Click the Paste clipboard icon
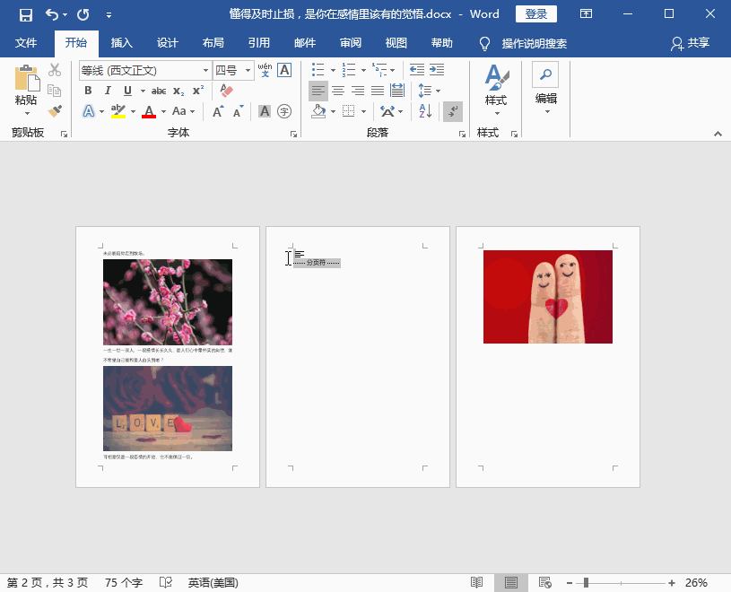This screenshot has width=731, height=592. [27, 78]
